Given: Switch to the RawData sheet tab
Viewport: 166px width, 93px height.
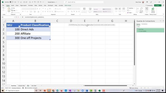Looking at the screenshot, I should coord(13,86).
